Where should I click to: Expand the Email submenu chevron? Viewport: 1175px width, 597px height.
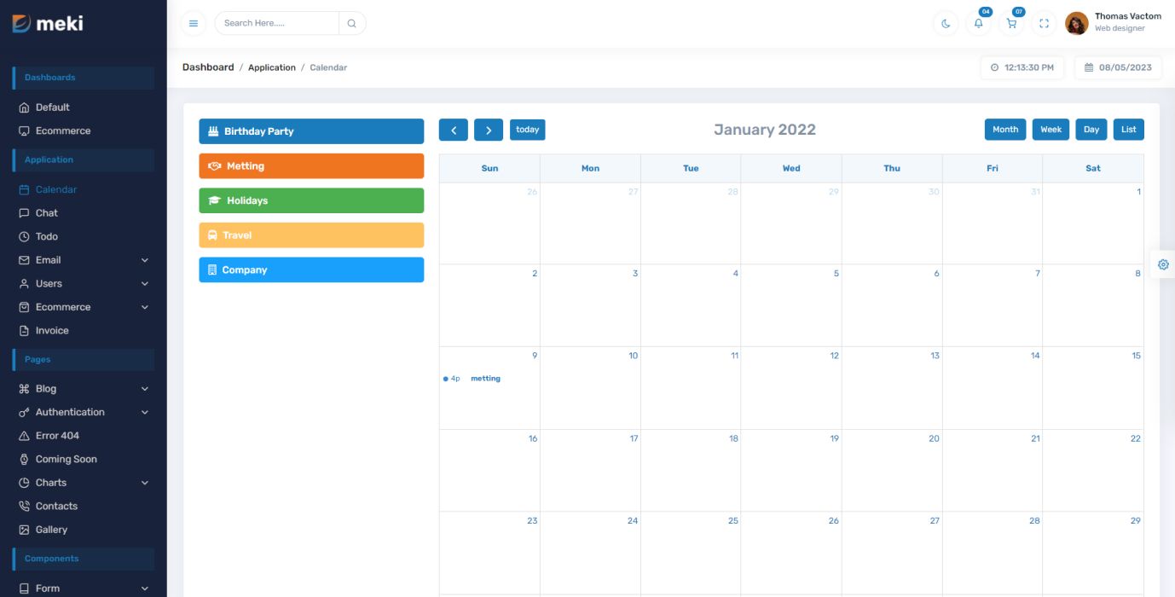click(x=144, y=260)
